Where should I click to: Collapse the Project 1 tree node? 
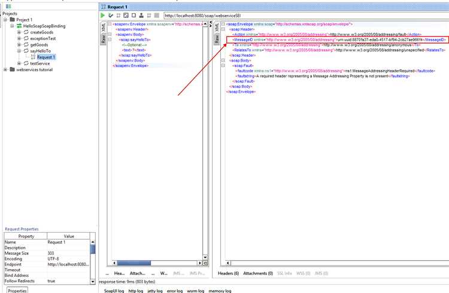(x=5, y=20)
